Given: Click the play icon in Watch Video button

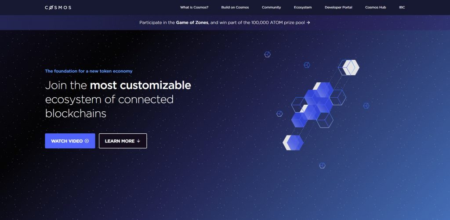Looking at the screenshot, I should 87,141.
